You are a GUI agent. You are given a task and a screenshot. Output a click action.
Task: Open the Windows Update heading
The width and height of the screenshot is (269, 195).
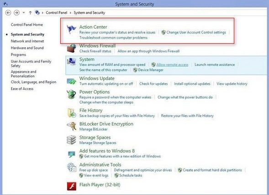click(97, 79)
